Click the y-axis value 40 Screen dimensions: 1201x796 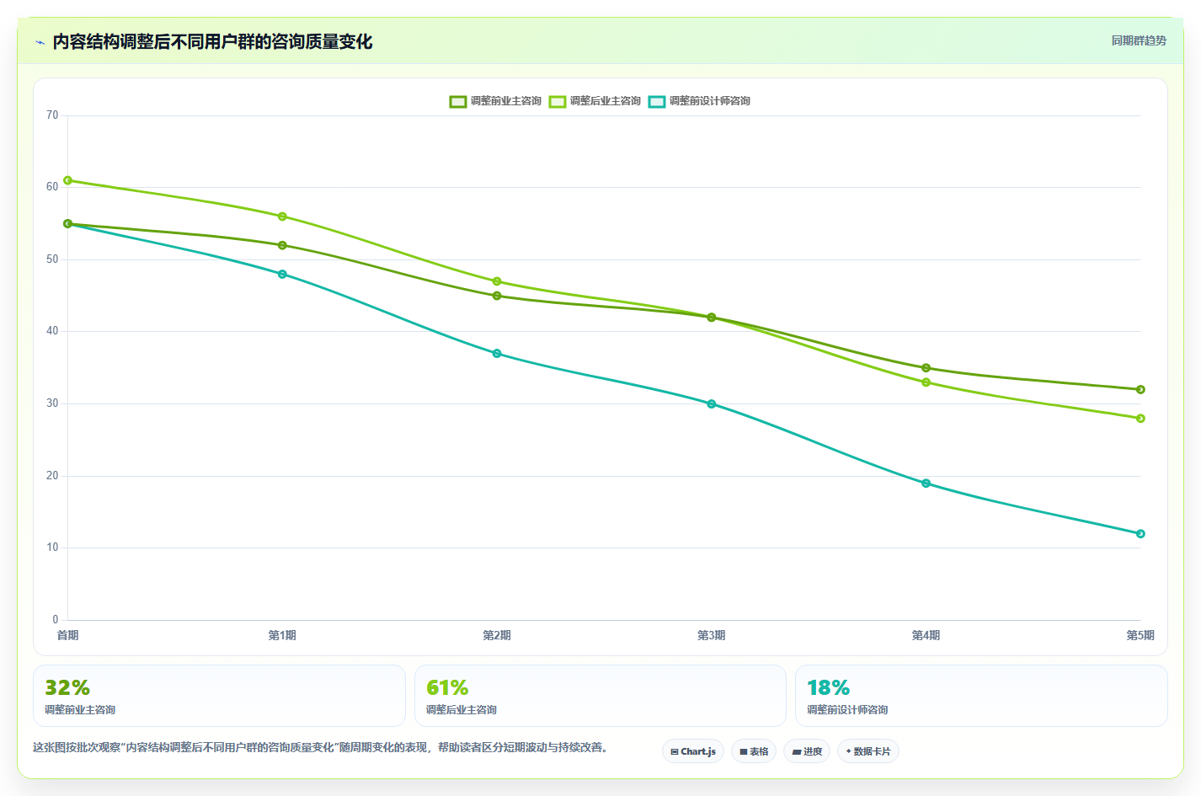point(52,331)
